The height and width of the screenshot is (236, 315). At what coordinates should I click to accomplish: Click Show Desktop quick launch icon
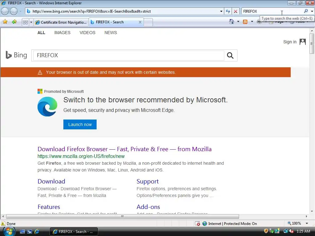(22, 232)
